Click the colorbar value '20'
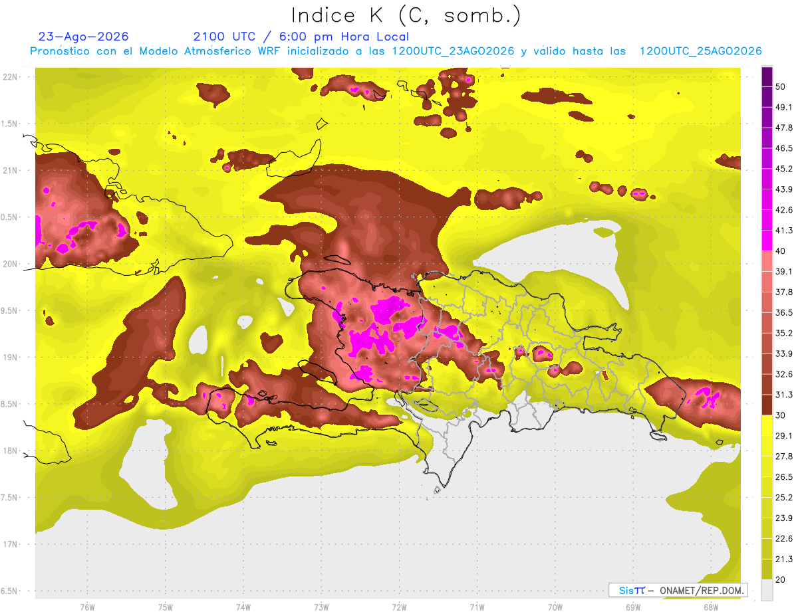798x616 pixels. point(781,579)
